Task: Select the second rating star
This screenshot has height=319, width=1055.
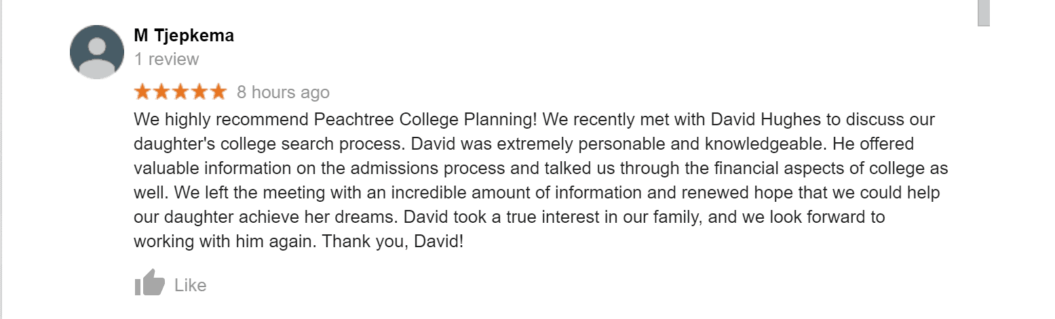Action: (161, 91)
